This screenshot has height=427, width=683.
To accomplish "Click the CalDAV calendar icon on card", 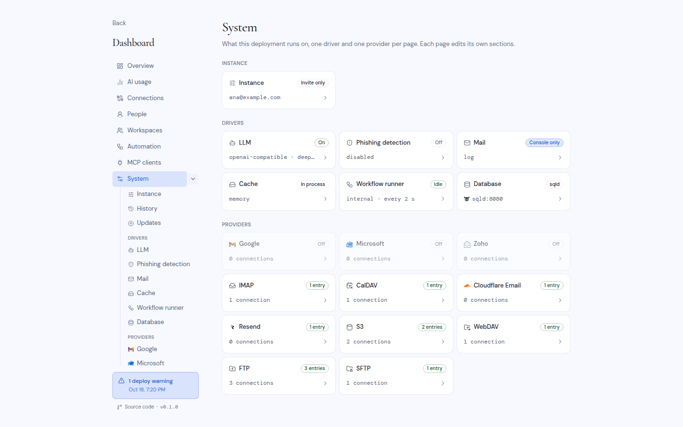I will tap(350, 286).
